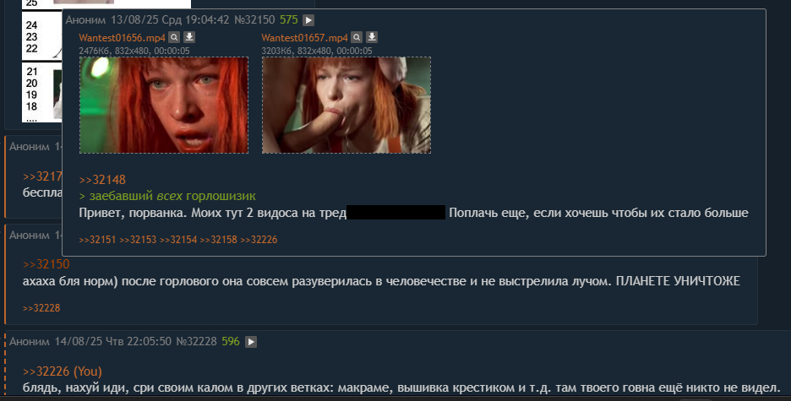The image size is (791, 401).
Task: Jump to reply >>32154
Action: (x=178, y=240)
